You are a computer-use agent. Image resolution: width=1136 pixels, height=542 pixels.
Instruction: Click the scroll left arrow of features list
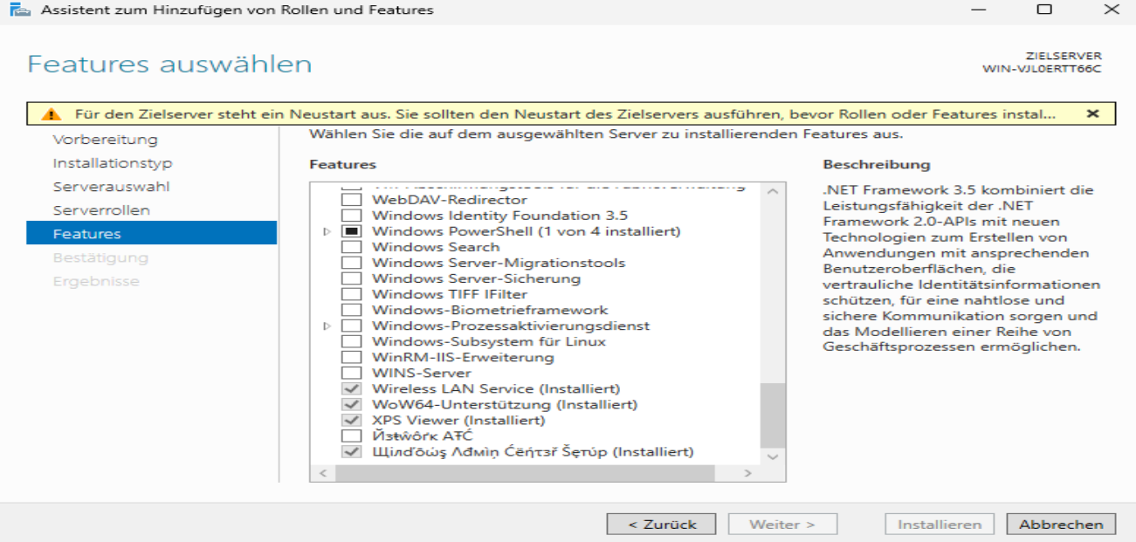[x=322, y=473]
